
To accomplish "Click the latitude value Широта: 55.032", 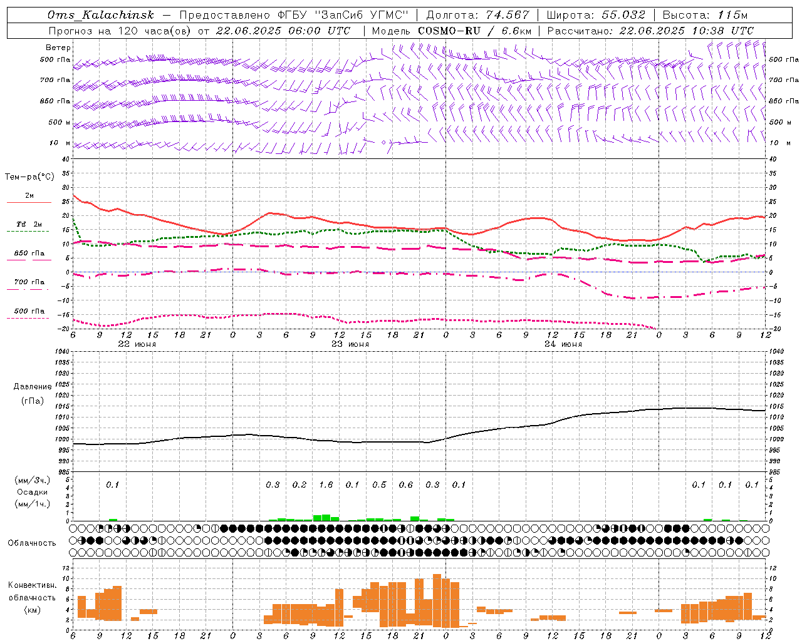I will pyautogui.click(x=596, y=15).
